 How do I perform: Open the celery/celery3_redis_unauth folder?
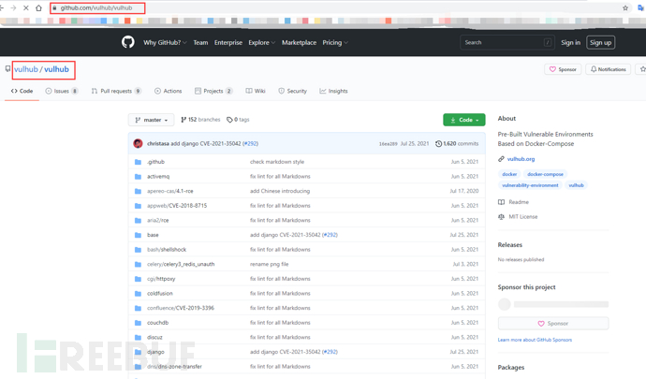pos(181,264)
